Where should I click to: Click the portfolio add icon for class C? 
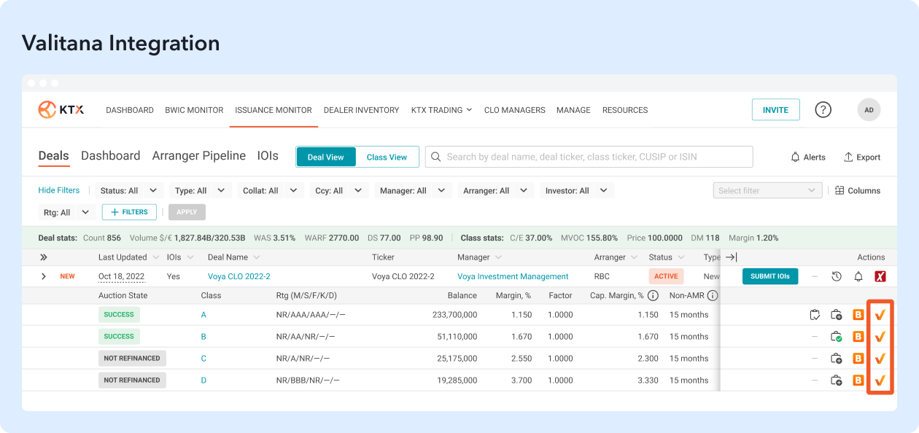tap(837, 359)
